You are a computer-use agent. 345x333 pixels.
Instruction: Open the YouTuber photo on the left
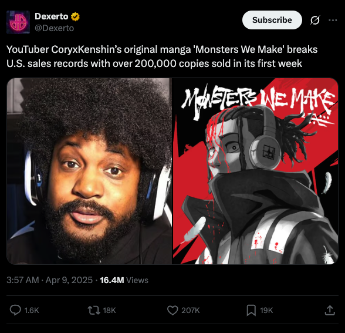89,171
